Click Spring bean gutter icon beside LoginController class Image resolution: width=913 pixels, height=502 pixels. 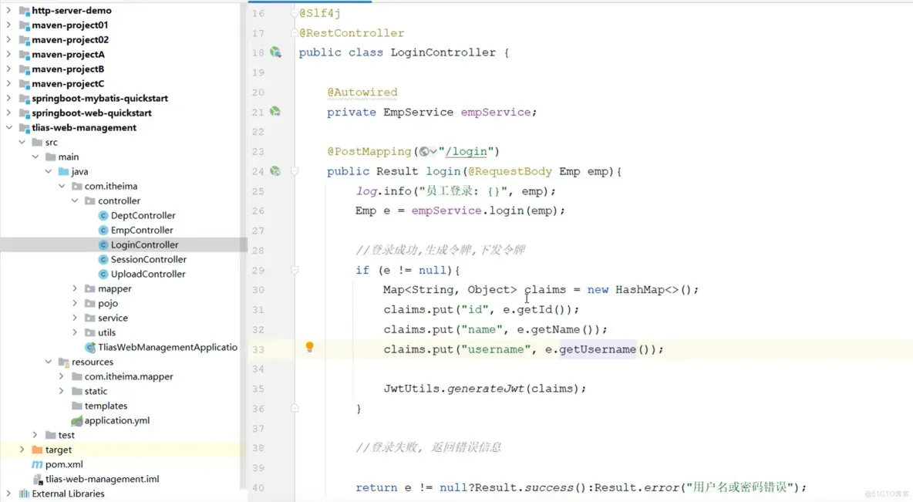[x=275, y=52]
